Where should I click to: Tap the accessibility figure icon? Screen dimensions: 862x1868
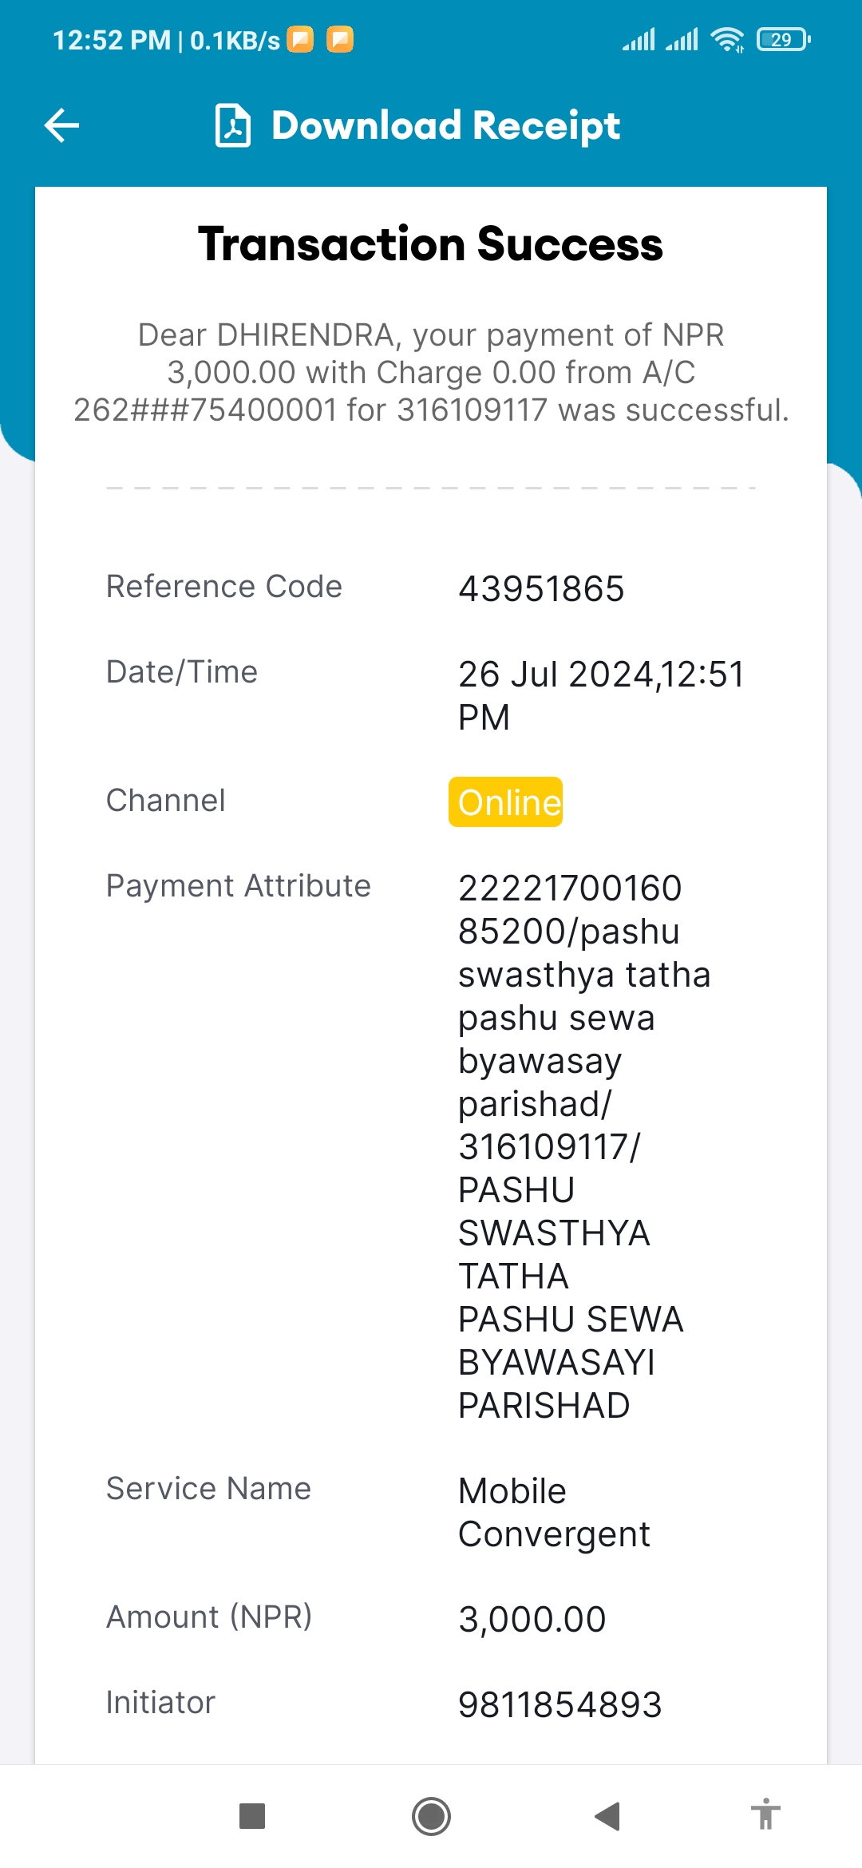pos(765,1814)
